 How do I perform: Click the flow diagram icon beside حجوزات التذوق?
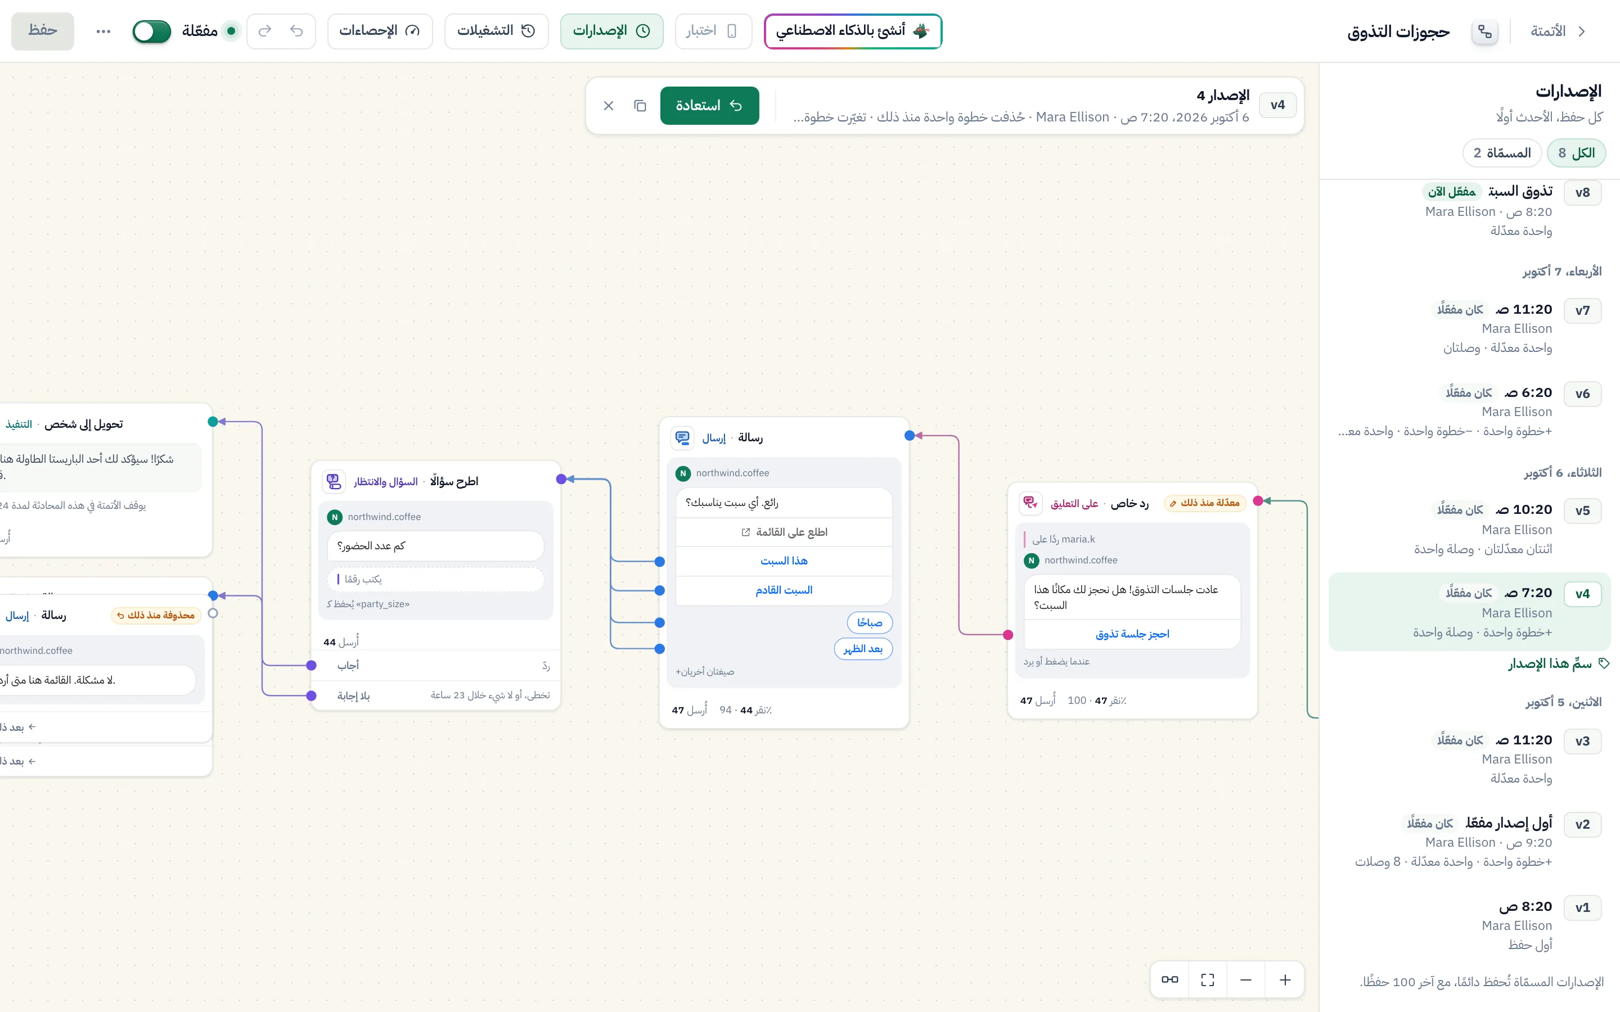(x=1485, y=31)
